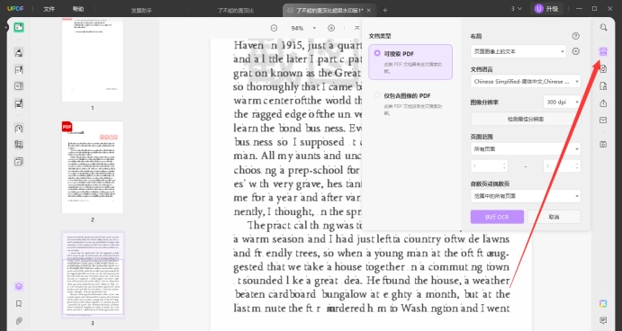Open the Reader mode icon in left sidebar

point(19,27)
